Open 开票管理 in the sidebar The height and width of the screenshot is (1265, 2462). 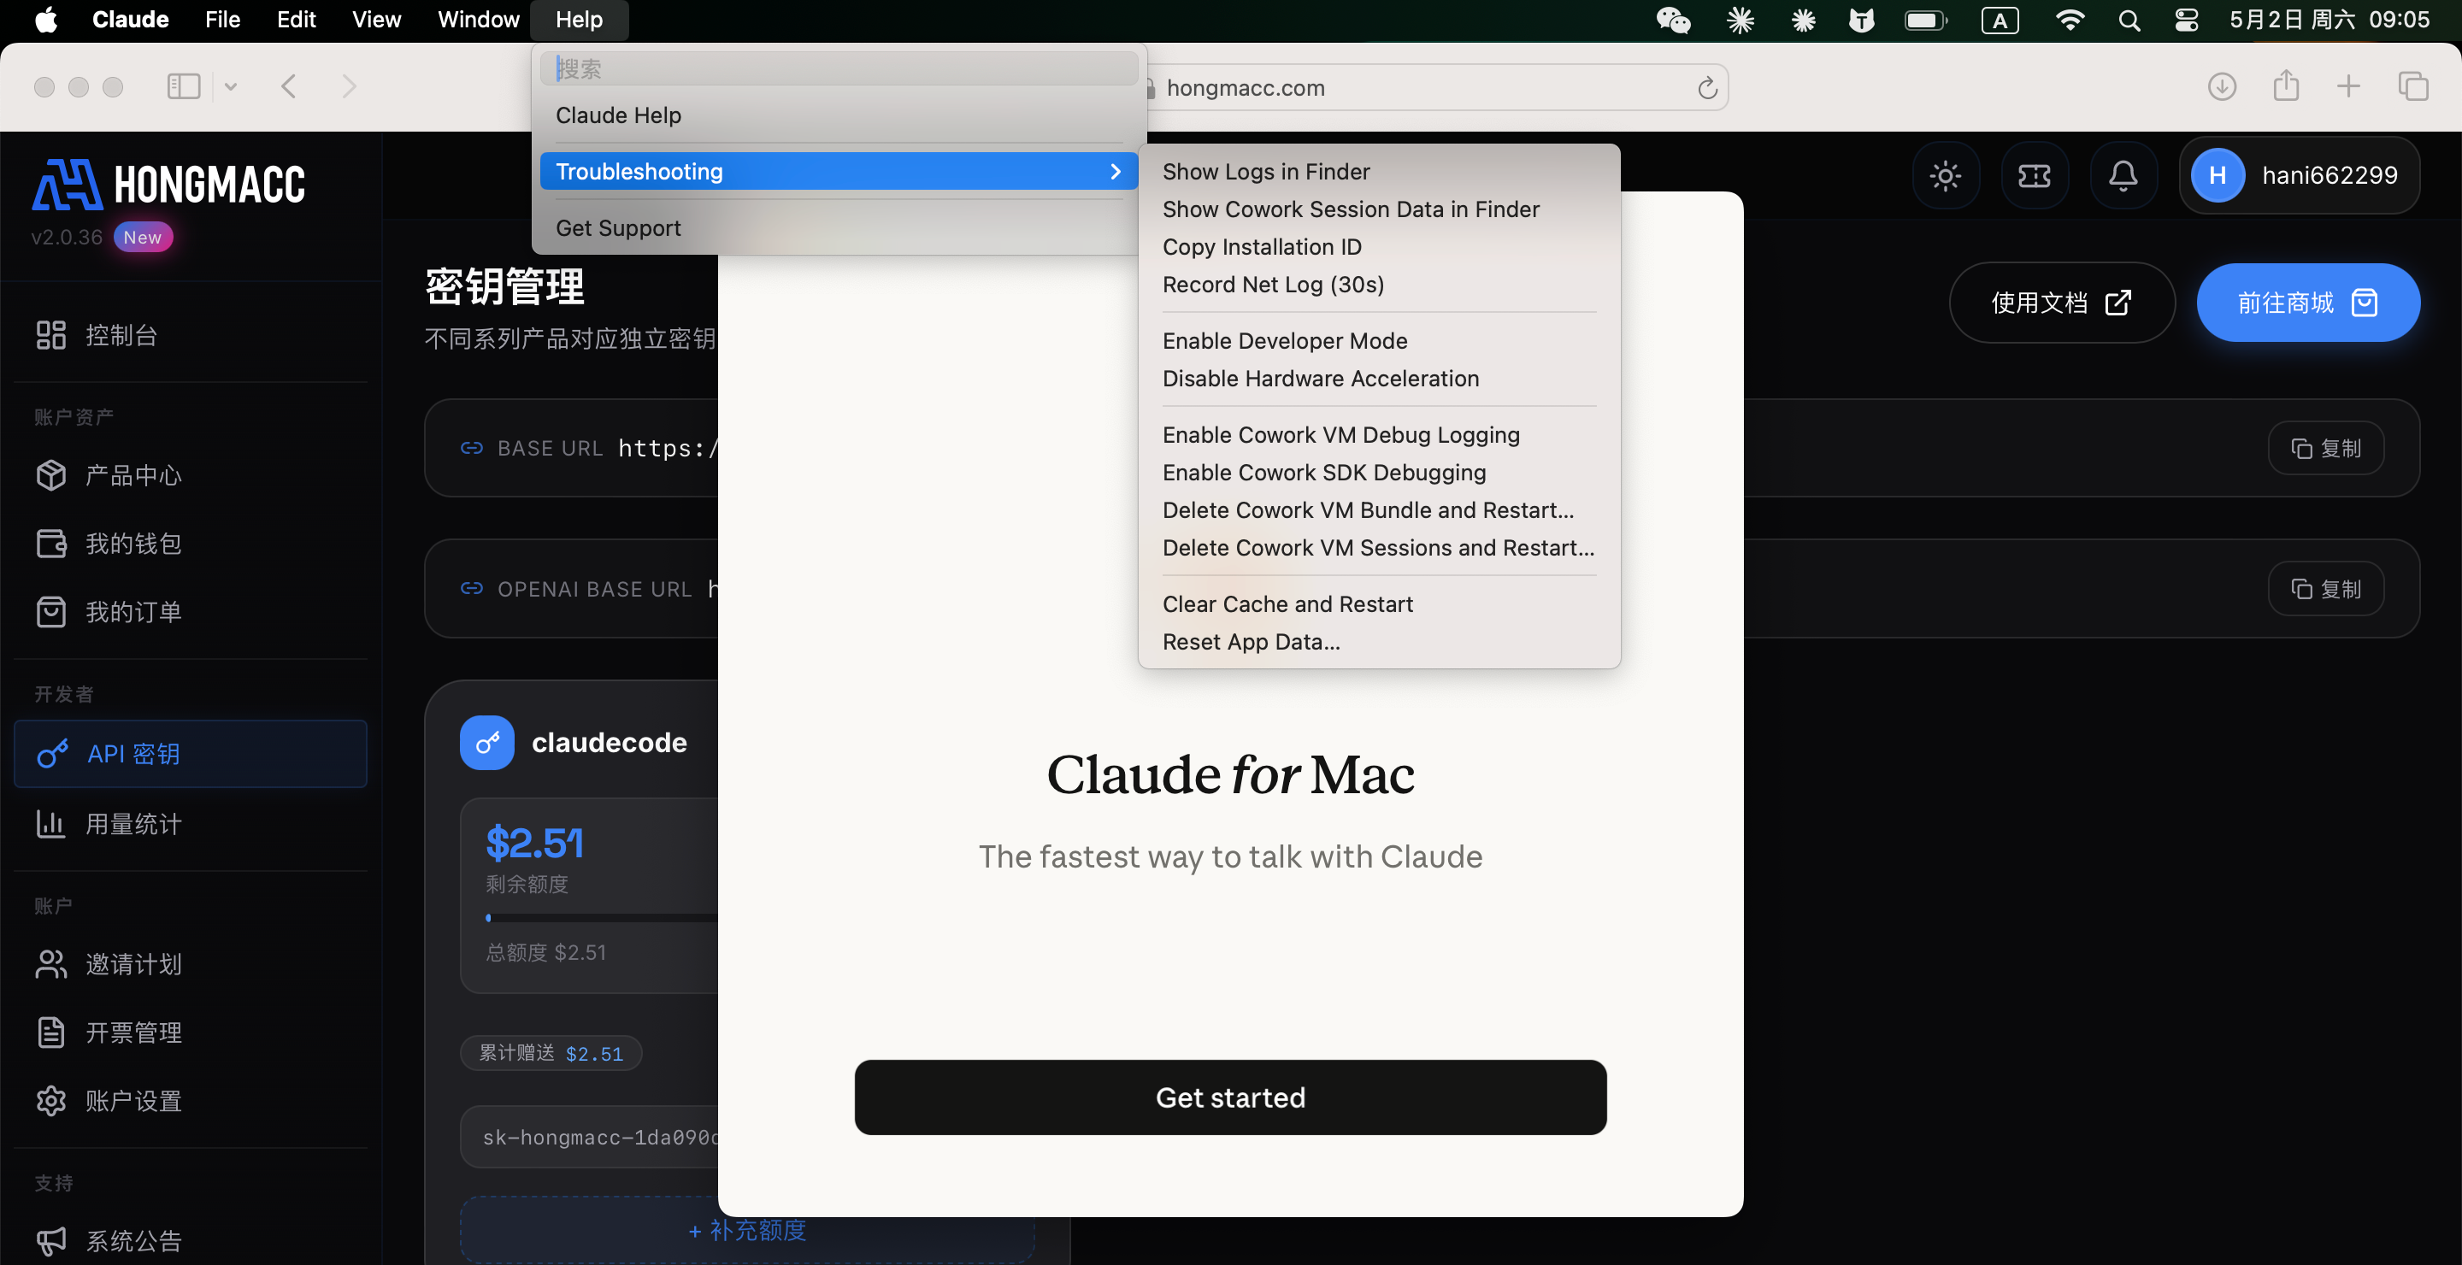[x=190, y=1033]
